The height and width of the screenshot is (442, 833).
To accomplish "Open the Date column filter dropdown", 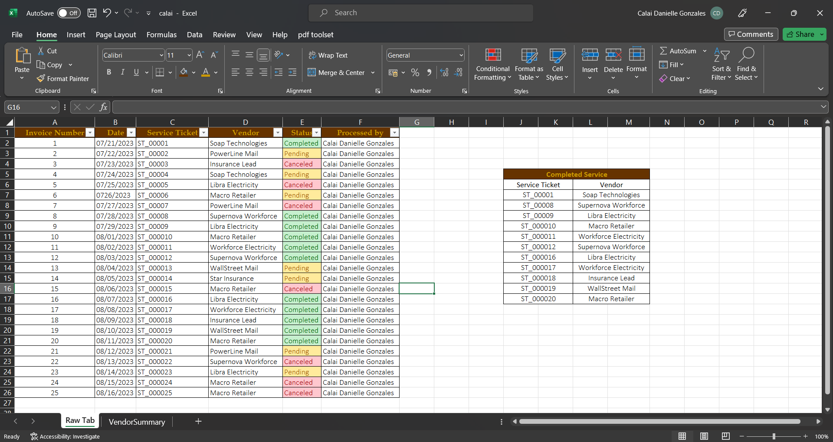I will (x=131, y=133).
